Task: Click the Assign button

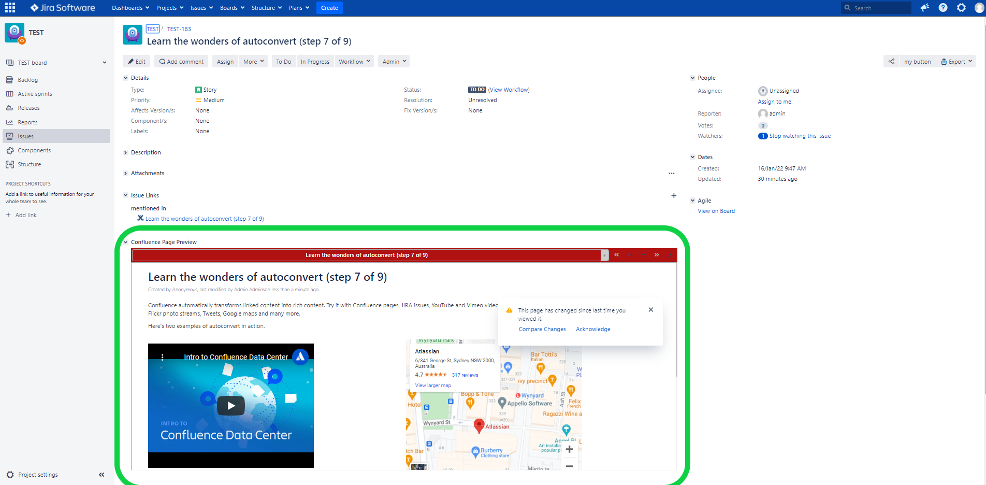Action: point(225,61)
